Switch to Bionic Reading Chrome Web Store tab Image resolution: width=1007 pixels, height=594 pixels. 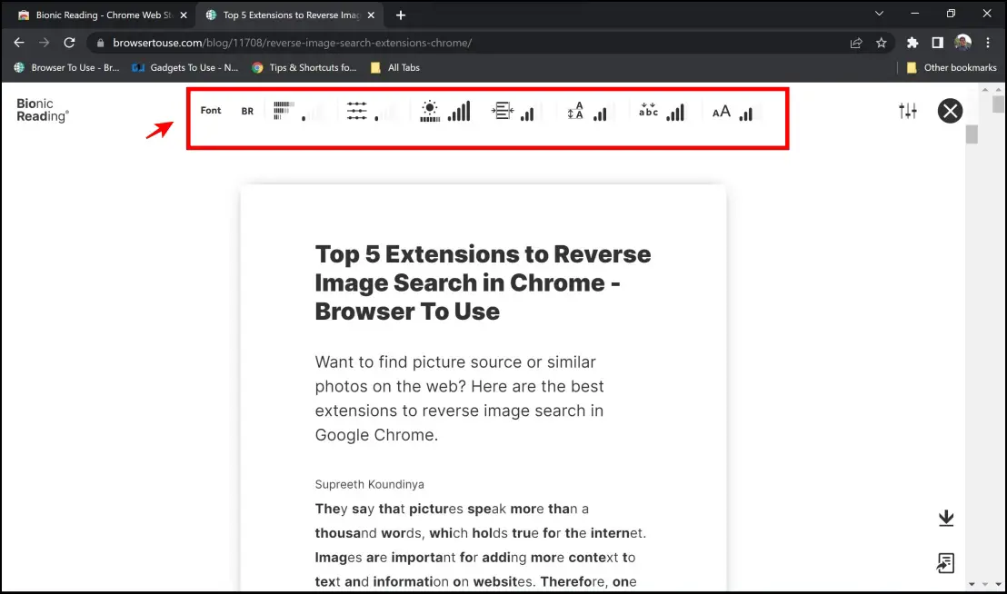click(x=103, y=15)
